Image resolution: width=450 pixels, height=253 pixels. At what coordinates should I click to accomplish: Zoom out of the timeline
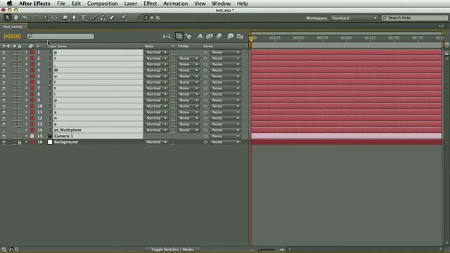click(x=252, y=249)
